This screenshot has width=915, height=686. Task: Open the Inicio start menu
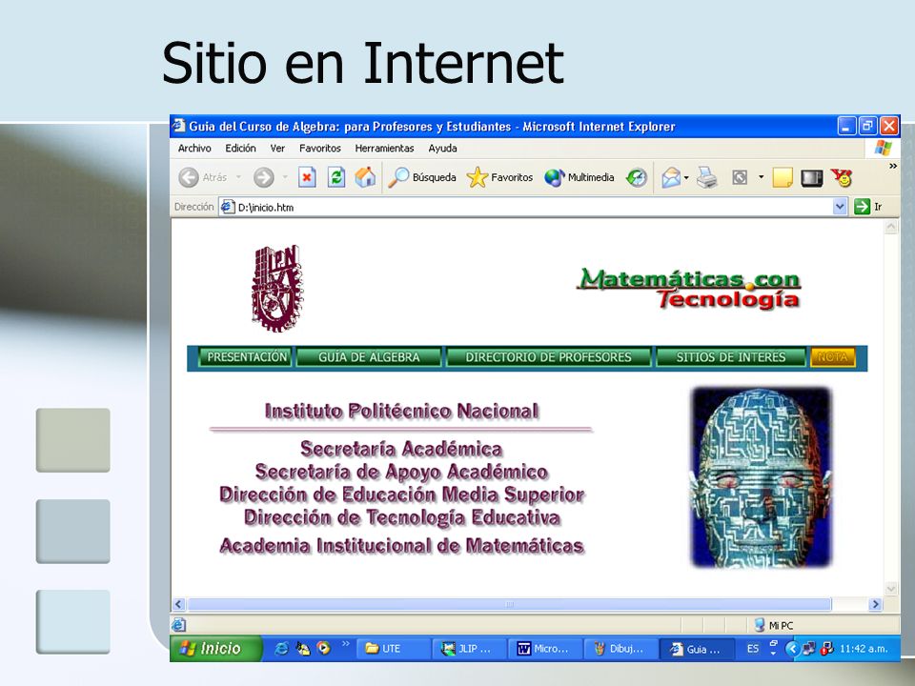point(216,648)
